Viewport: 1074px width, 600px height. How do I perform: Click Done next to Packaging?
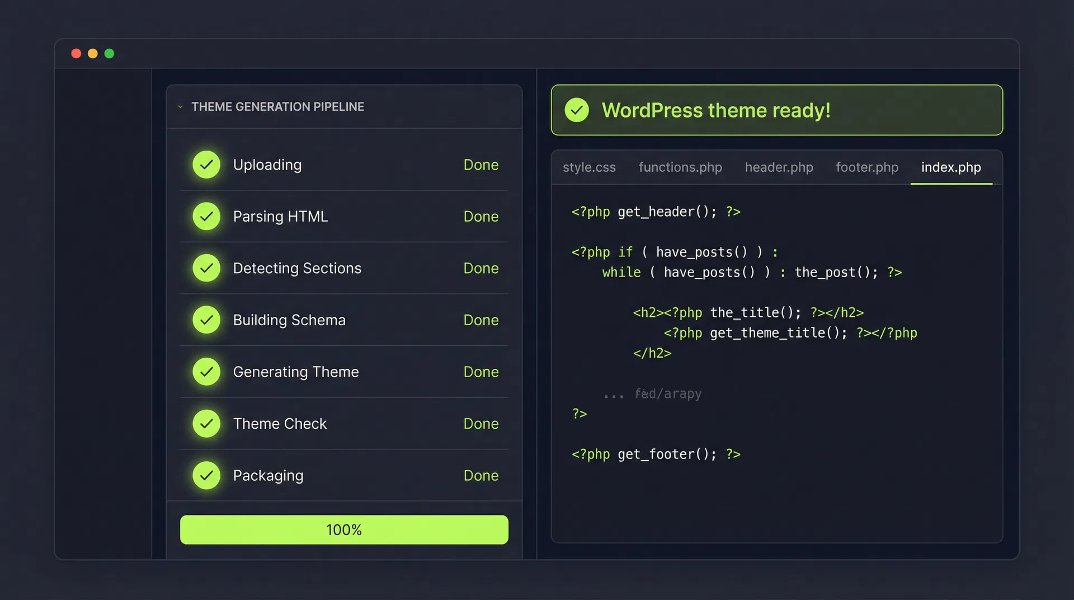(x=481, y=475)
